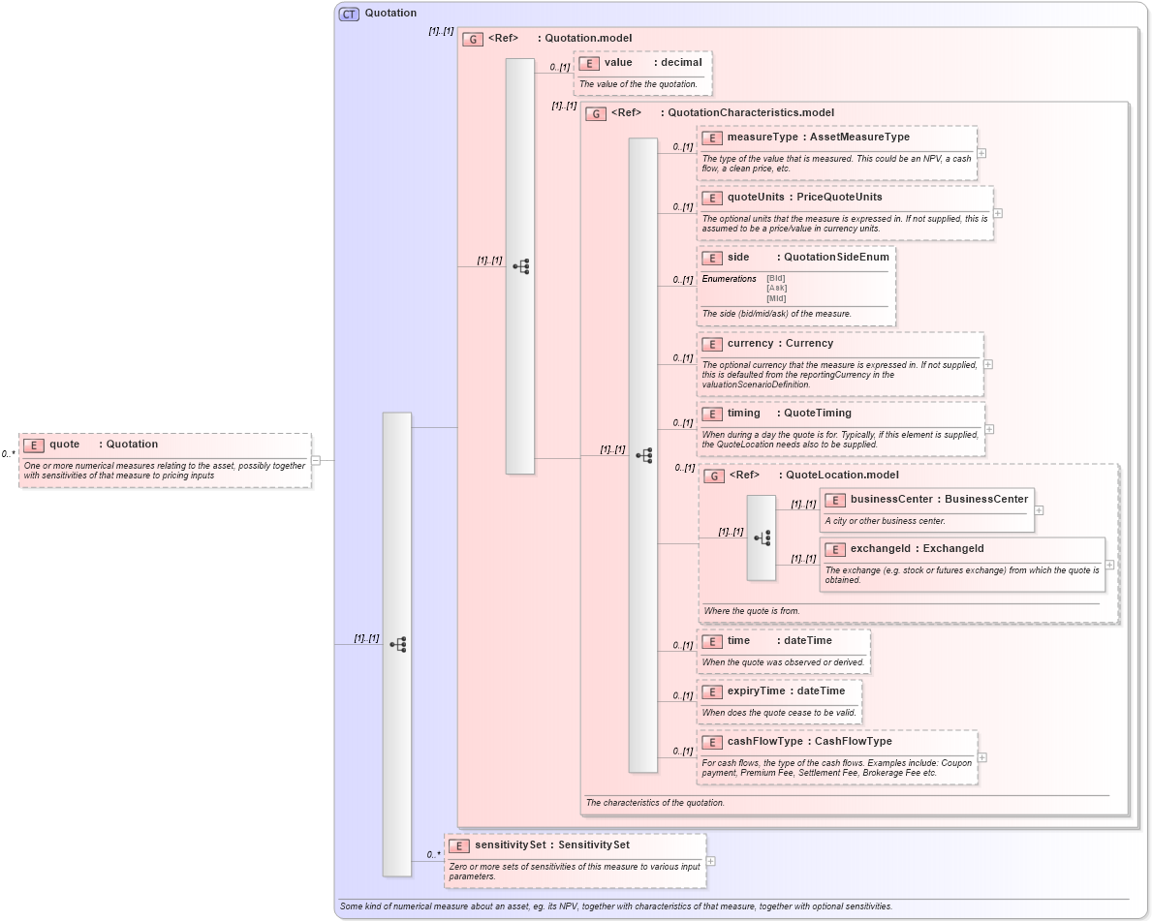Select the 'Enumerations' label under side
1152x921 pixels.
[x=729, y=279]
